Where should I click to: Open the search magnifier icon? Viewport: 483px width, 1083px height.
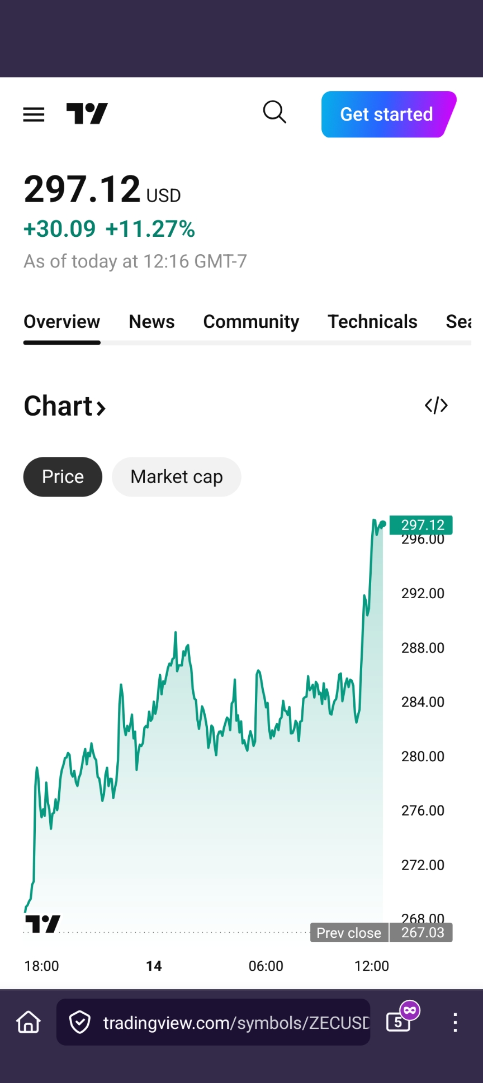(x=274, y=112)
